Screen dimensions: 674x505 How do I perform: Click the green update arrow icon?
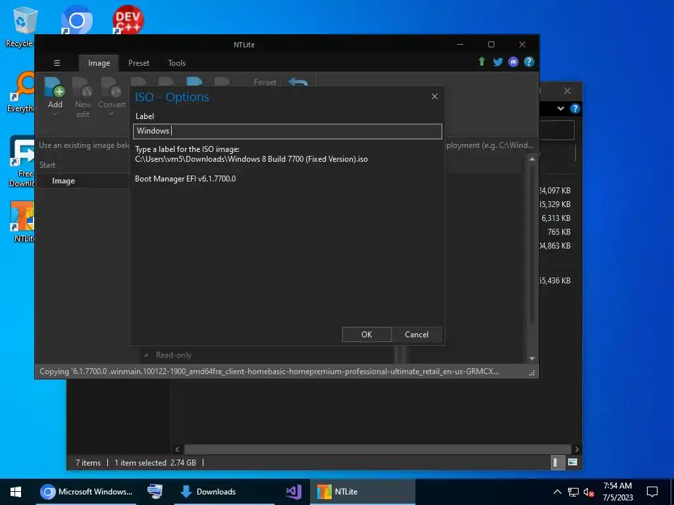pyautogui.click(x=482, y=61)
